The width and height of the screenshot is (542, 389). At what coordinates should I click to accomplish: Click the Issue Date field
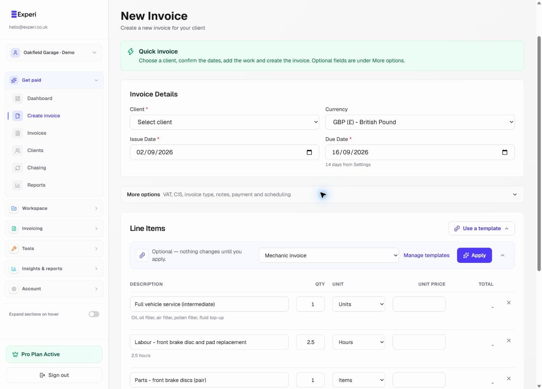coord(224,152)
